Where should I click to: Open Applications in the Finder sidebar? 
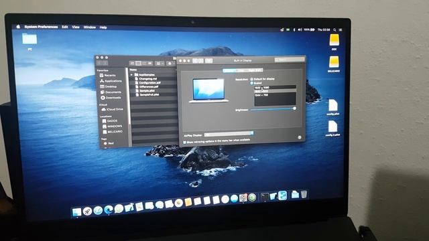(x=111, y=81)
